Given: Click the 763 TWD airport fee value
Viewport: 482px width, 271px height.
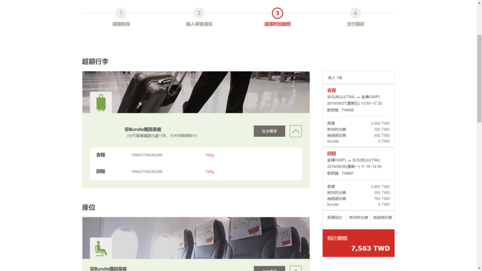Looking at the screenshot, I should (382, 199).
